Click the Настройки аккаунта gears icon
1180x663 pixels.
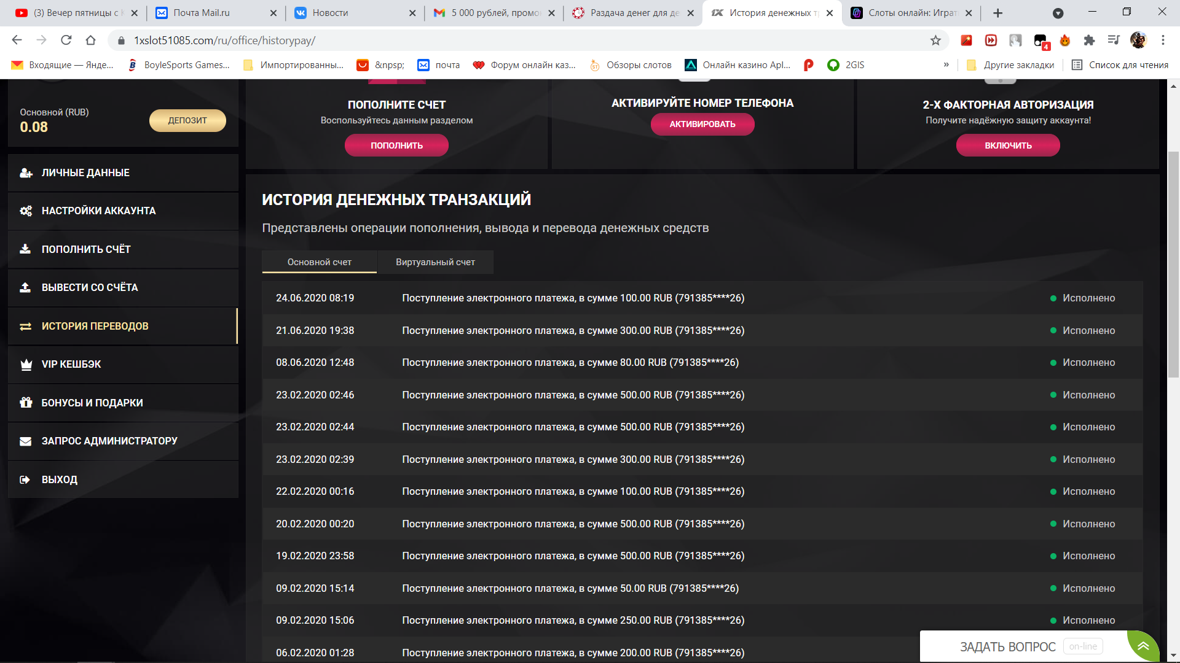click(x=26, y=211)
